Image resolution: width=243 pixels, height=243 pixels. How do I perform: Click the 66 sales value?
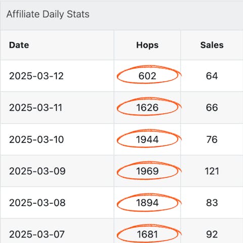[x=212, y=108]
